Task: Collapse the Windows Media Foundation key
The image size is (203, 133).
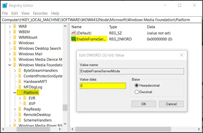Action: [x=10, y=65]
